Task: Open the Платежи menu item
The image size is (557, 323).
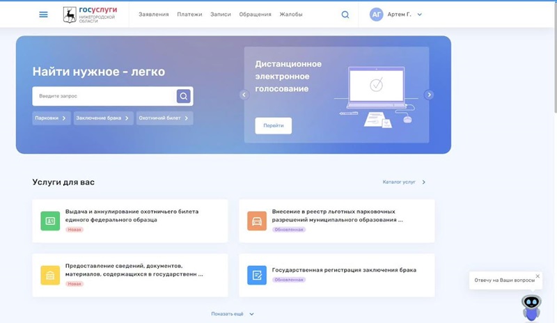Action: point(189,14)
